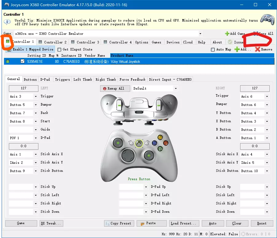Toggle Enable 1 Mapped Device checkbox

pos(9,50)
